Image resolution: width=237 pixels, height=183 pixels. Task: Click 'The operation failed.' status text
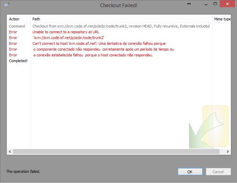(23, 171)
